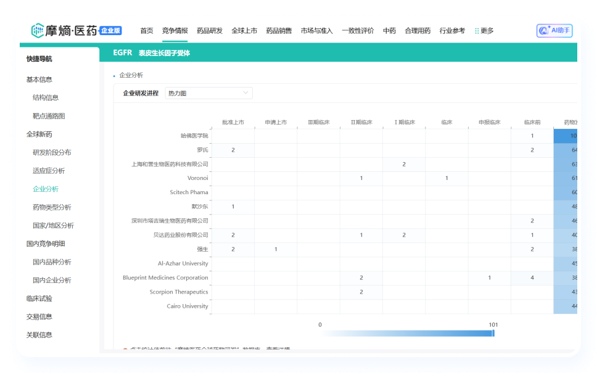Click the Scorpion Therapeutics row label

tap(179, 292)
